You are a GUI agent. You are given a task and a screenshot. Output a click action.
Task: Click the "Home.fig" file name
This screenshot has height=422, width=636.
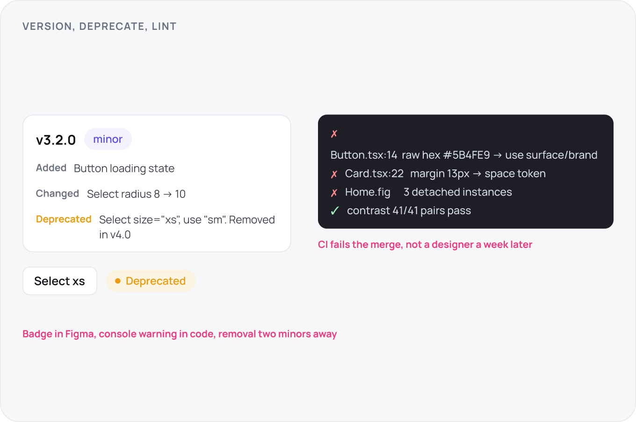click(368, 192)
